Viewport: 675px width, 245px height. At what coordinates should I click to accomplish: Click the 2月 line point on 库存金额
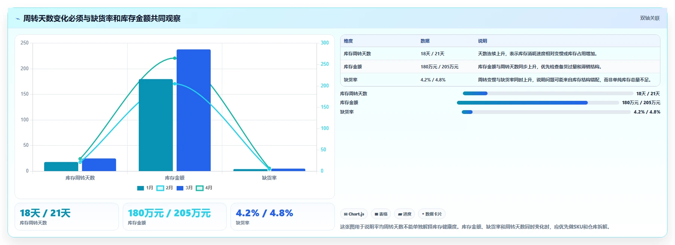coord(175,84)
